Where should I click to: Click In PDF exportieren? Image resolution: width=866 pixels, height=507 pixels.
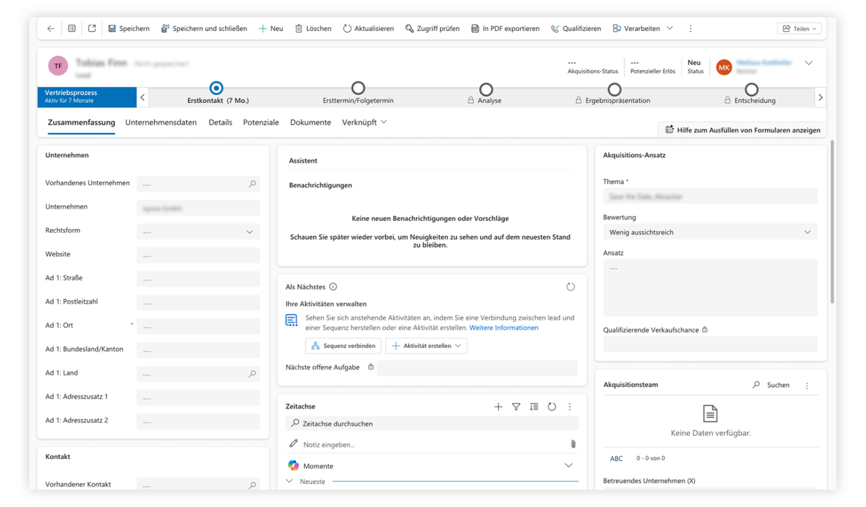(505, 28)
